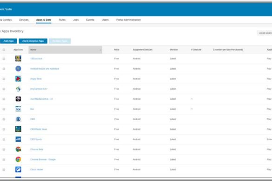Open the Name column sort dropdown arrow
Screen dimensions: 272x181
click(x=100, y=50)
